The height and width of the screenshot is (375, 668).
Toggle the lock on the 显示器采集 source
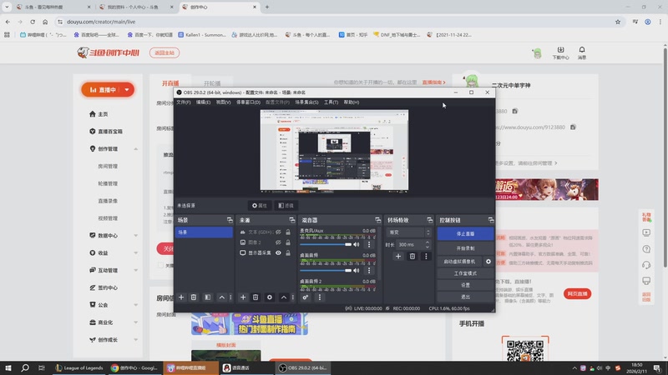coord(288,253)
